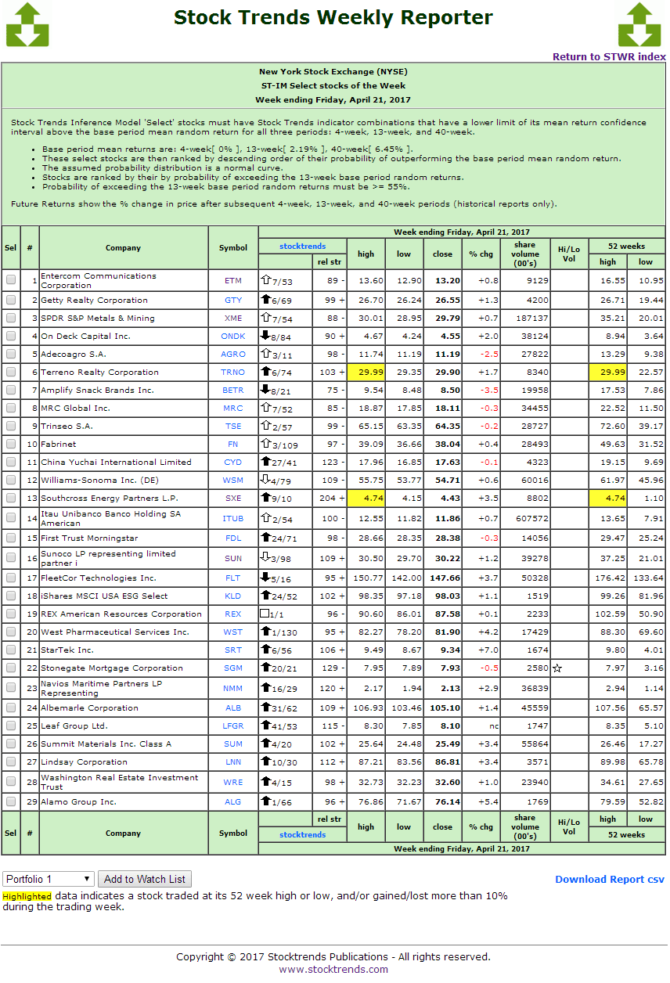Tick the FleetCor Technologies Inc. checkbox

coord(11,578)
